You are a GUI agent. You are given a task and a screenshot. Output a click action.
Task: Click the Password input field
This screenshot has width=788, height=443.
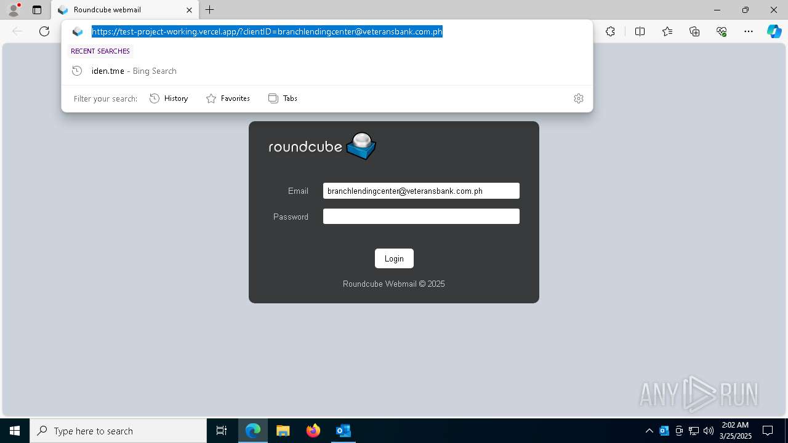pos(421,217)
